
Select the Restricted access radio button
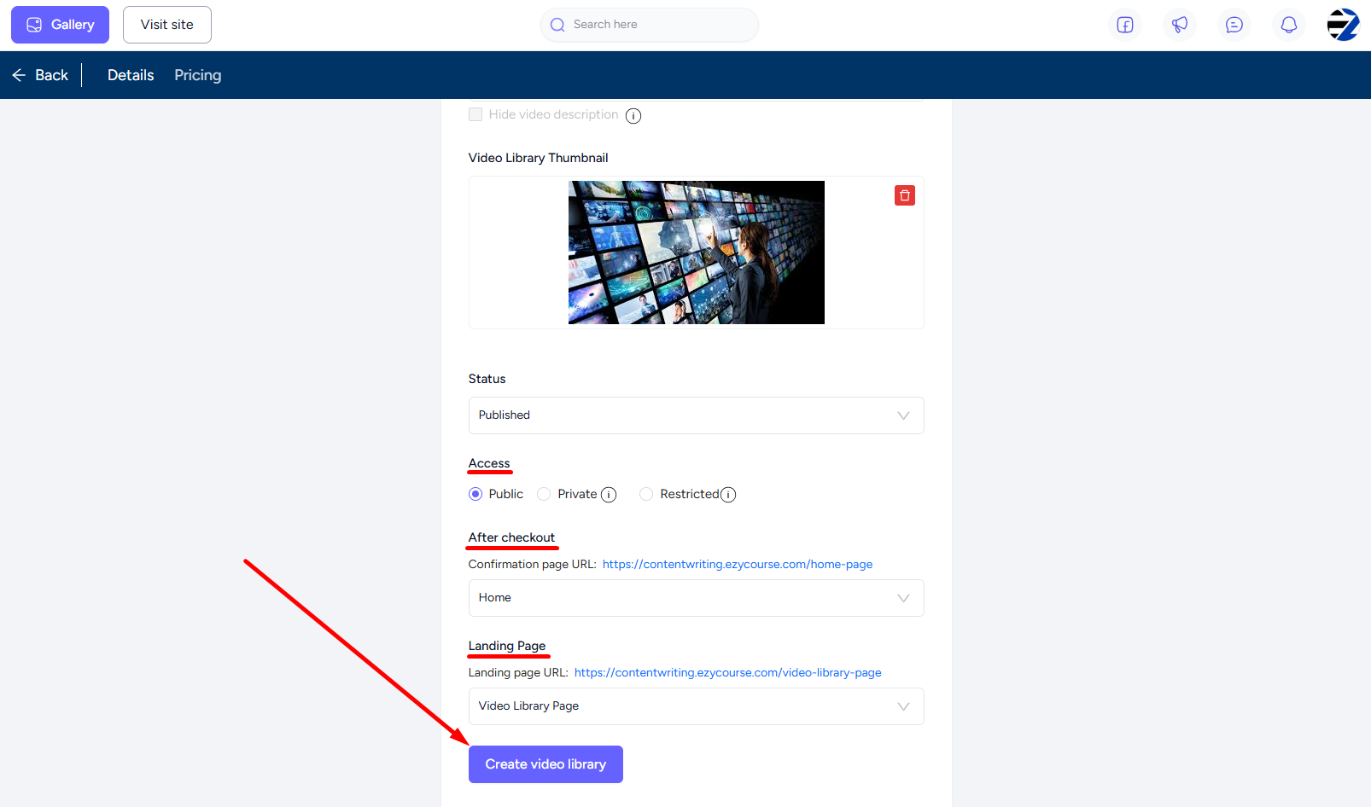(x=646, y=494)
